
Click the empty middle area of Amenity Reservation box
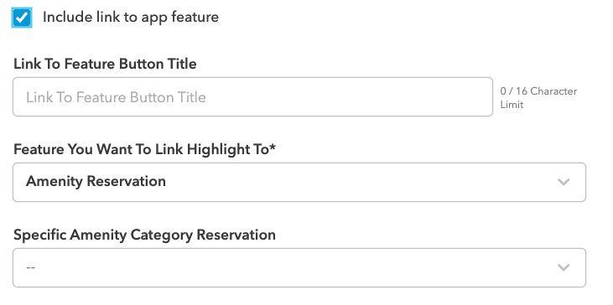pos(352,182)
